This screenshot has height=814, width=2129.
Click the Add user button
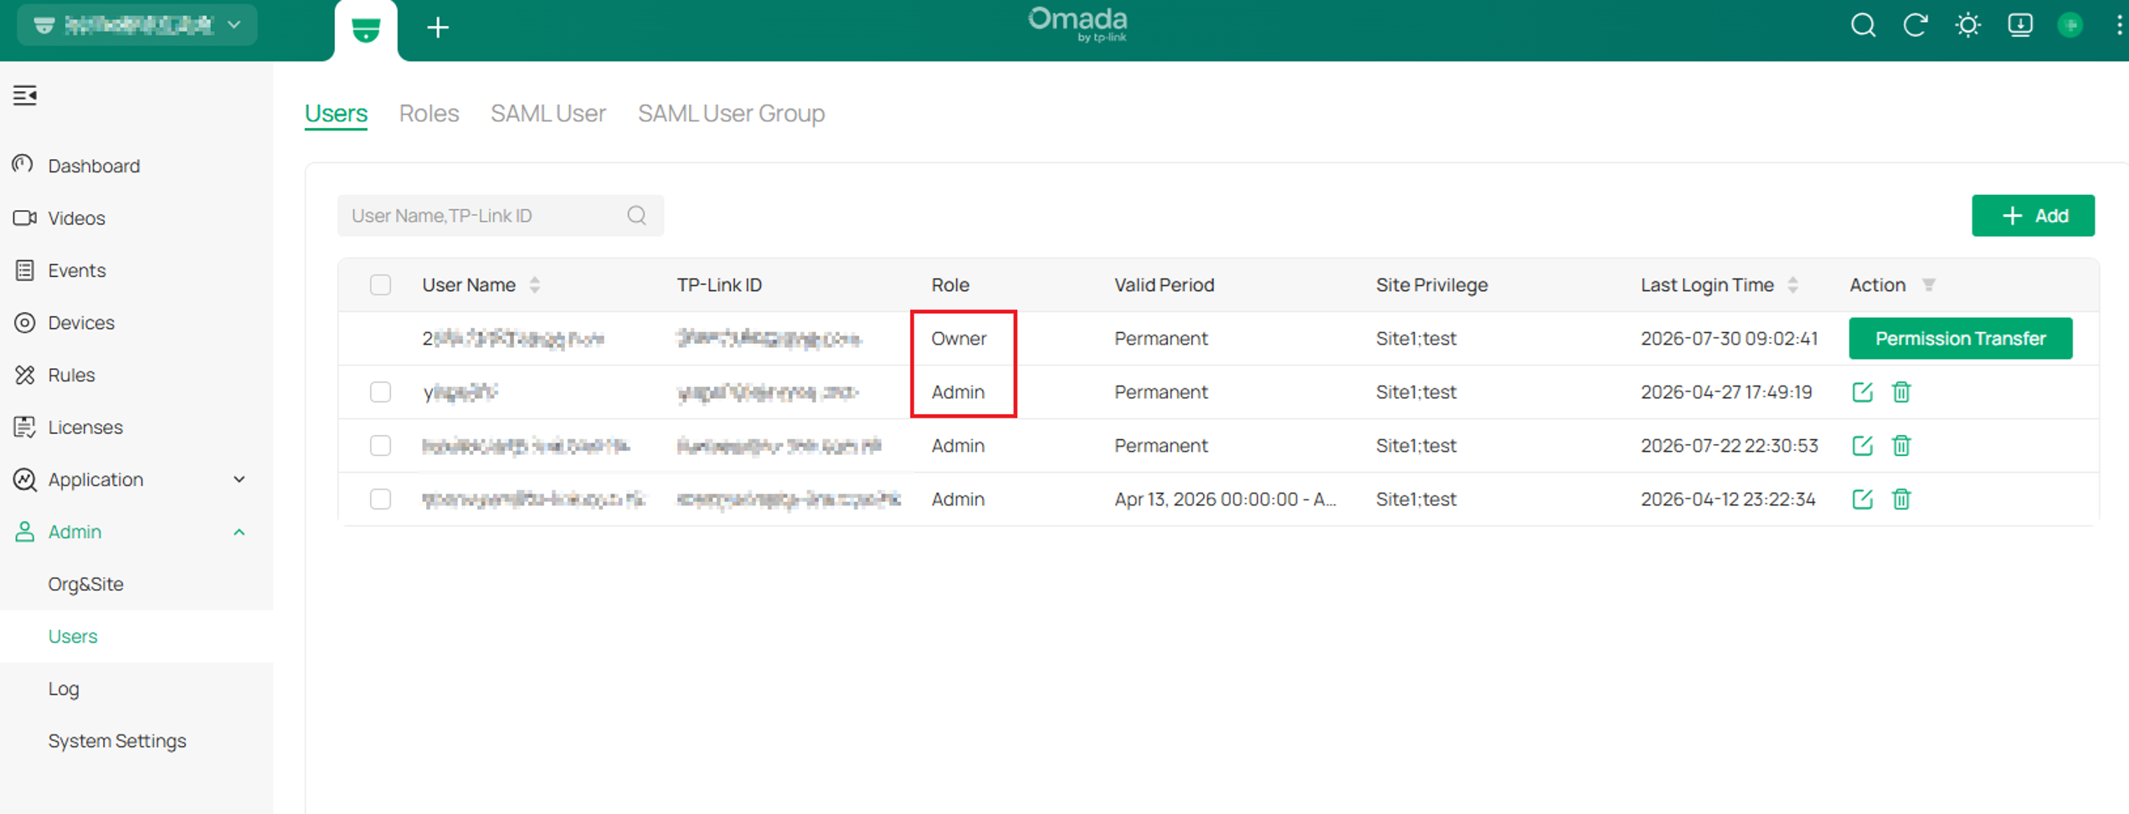(2033, 216)
